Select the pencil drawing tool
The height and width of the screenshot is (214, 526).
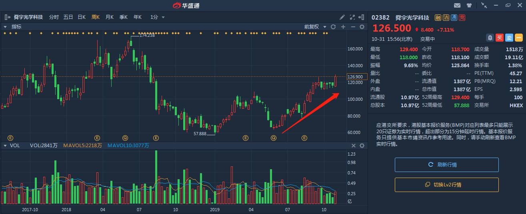coord(342,17)
